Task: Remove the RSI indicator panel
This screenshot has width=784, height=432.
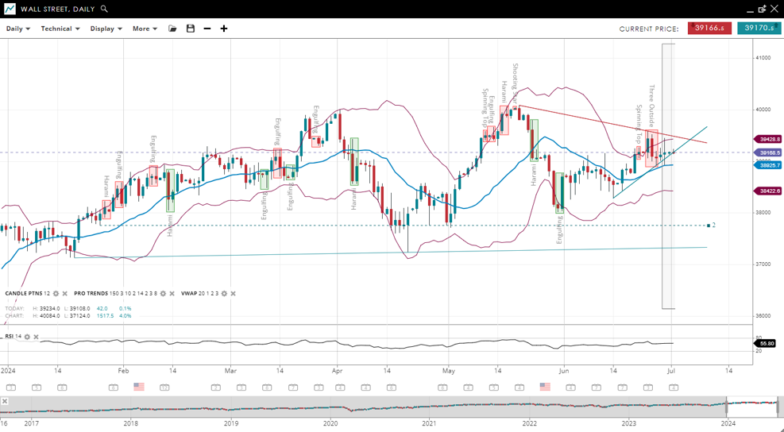Action: click(x=36, y=337)
